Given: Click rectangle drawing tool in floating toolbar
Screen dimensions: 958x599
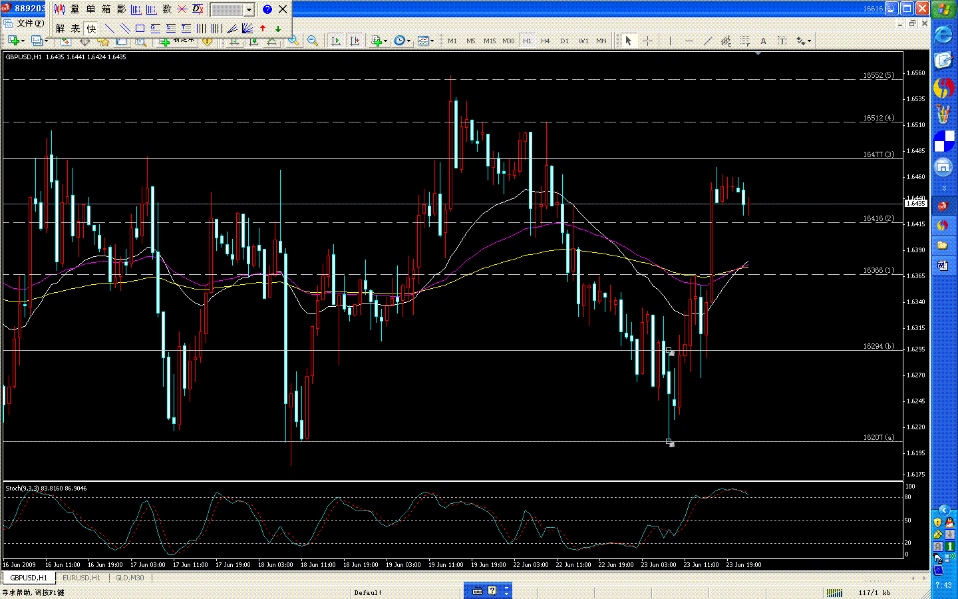Looking at the screenshot, I should [x=140, y=29].
